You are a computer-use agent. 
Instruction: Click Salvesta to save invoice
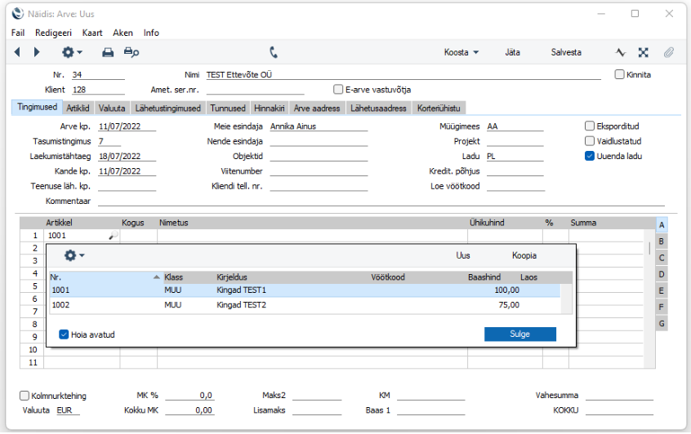[566, 52]
